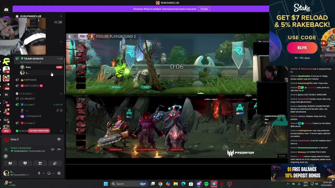Set a channel status for TEAM KUKUYS
The width and height of the screenshot is (335, 188).
(x=31, y=62)
